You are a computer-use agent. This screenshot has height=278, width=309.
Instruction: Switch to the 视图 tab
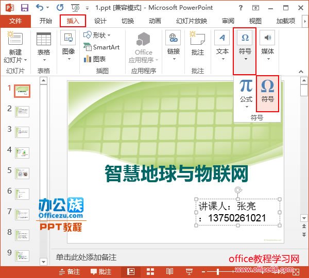(x=255, y=21)
